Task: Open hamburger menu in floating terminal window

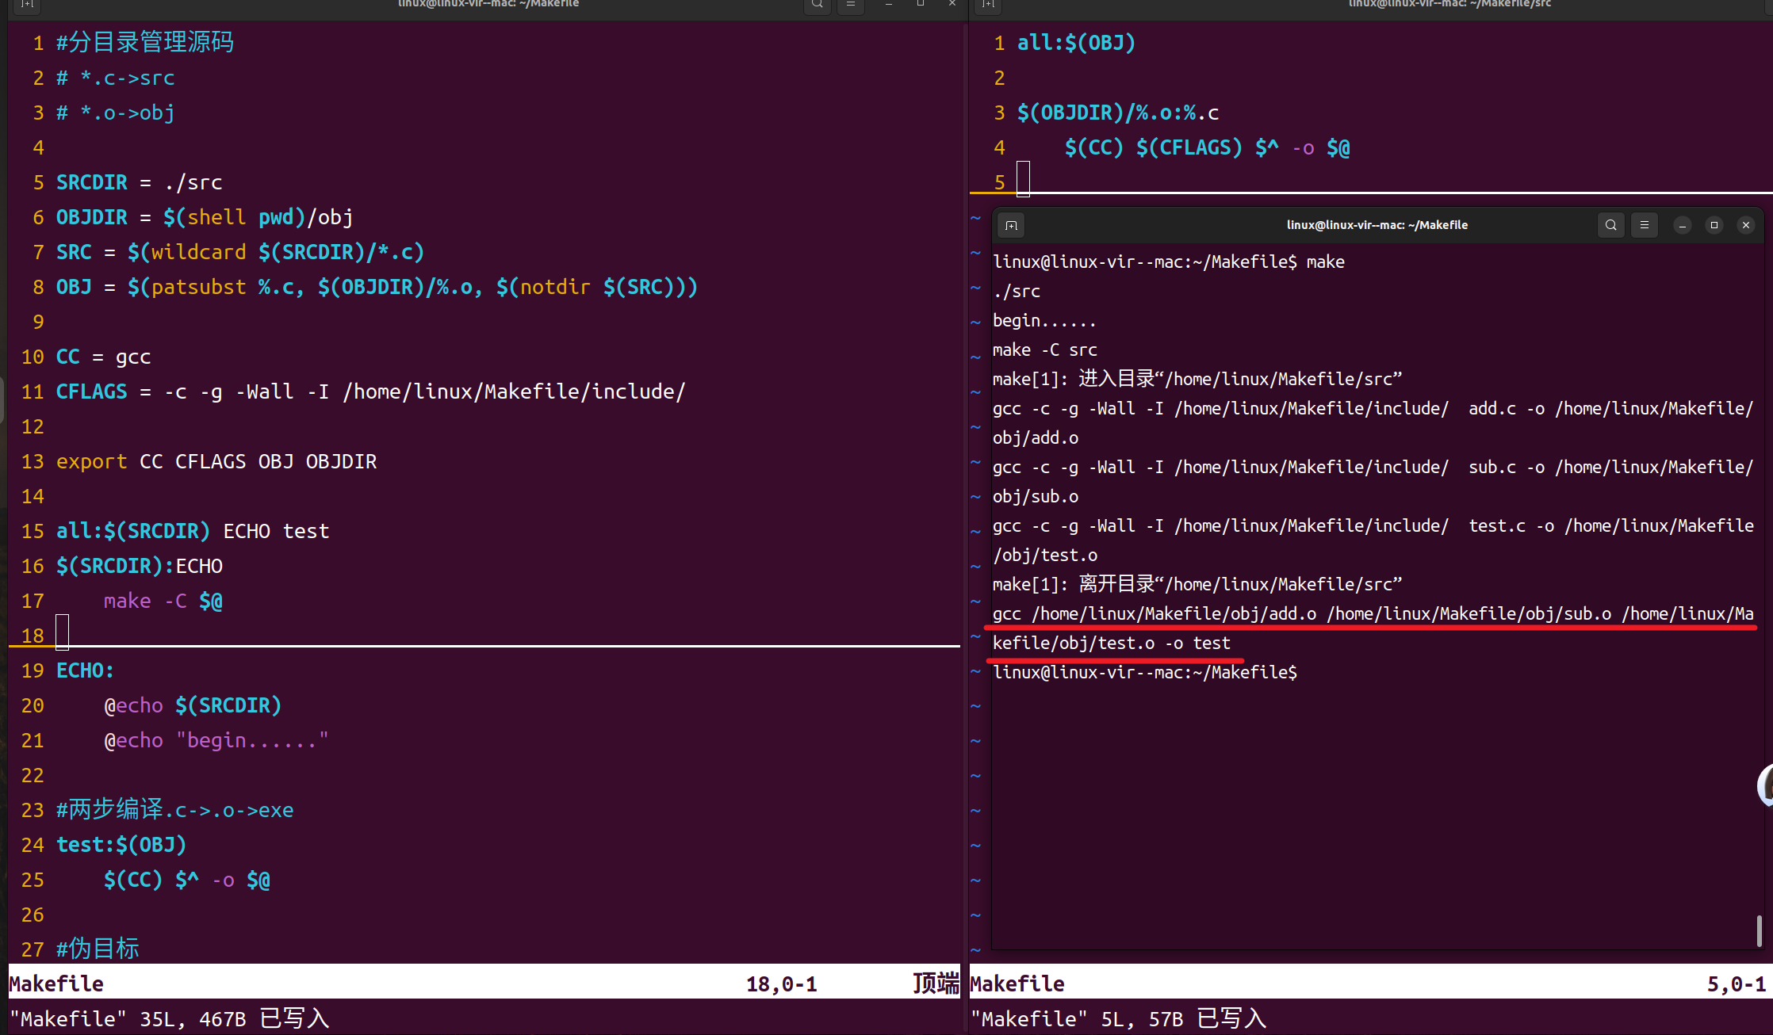Action: coord(1645,225)
